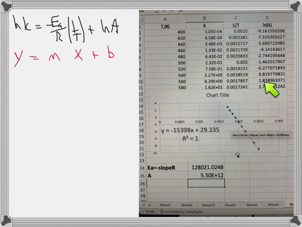Select the Sheet3 tab
The image size is (302, 227).
(x=230, y=205)
